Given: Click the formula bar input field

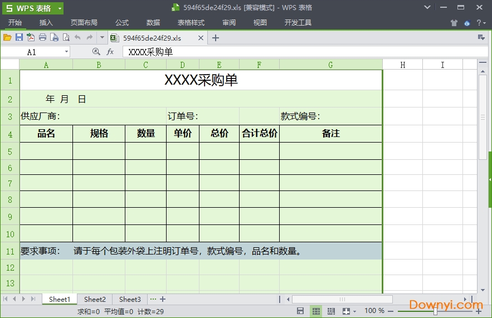Looking at the screenshot, I should (x=305, y=52).
